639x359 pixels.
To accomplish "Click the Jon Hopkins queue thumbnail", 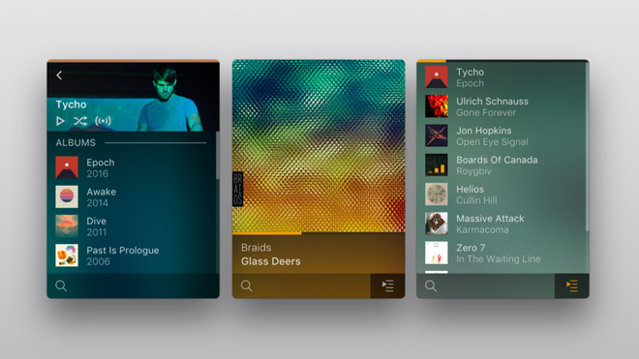I will 437,135.
